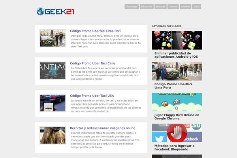Open the Salud menu item
This screenshot has height=158, width=237.
pos(197,7)
